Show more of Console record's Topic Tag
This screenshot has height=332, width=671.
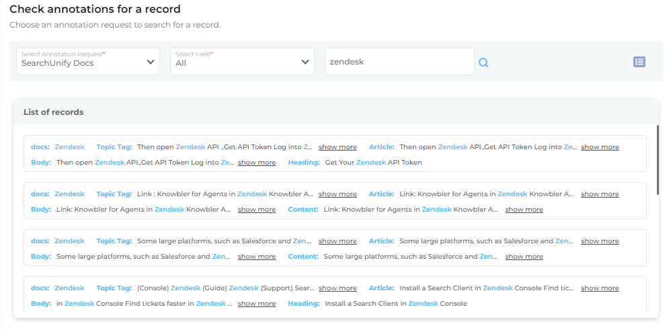click(x=338, y=288)
